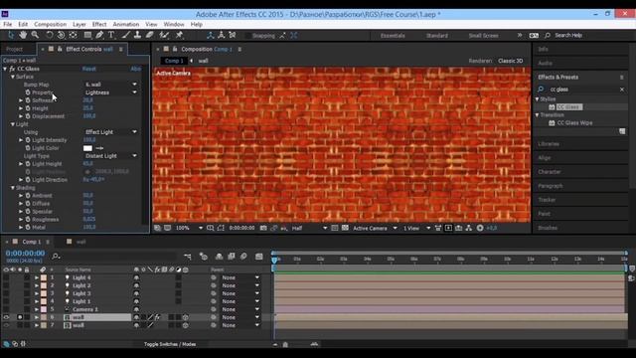The image size is (636, 358).
Task: Select the Unified Camera tool
Action: pos(61,36)
